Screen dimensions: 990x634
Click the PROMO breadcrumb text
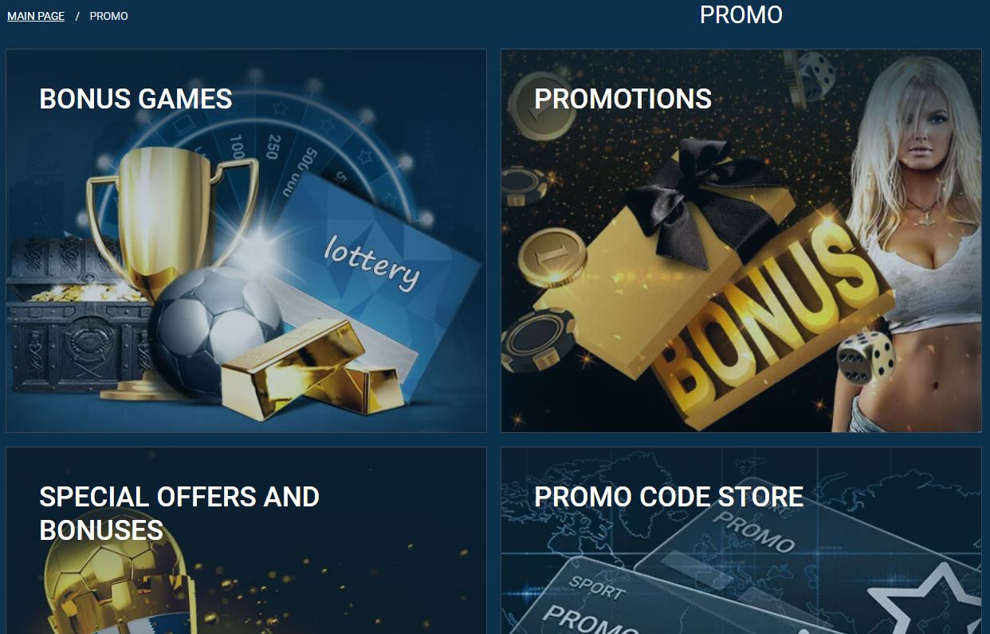[x=108, y=16]
